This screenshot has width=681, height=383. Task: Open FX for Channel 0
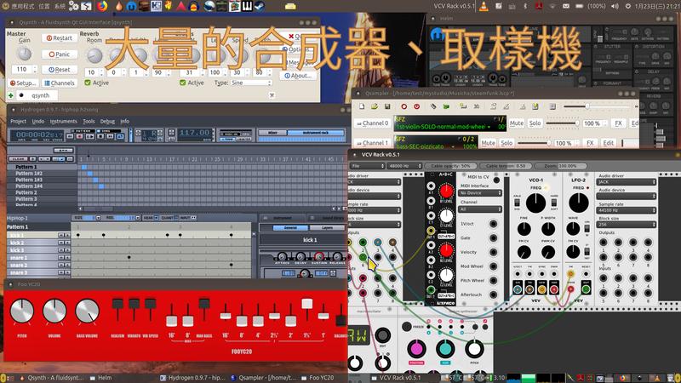[619, 123]
